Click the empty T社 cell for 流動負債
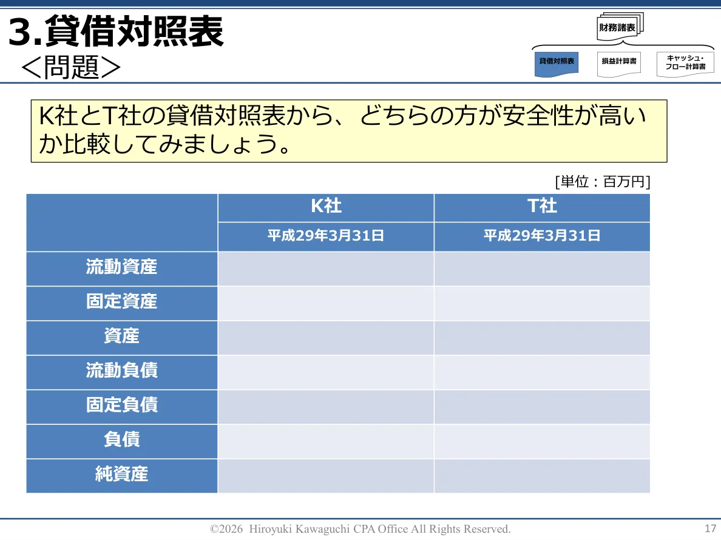 point(542,372)
